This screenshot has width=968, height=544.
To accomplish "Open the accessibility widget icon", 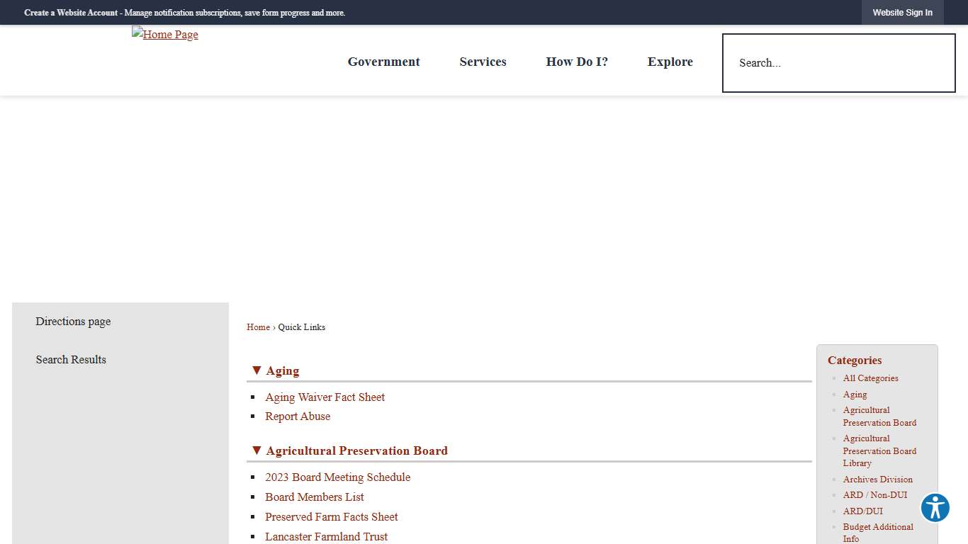I will pyautogui.click(x=935, y=508).
